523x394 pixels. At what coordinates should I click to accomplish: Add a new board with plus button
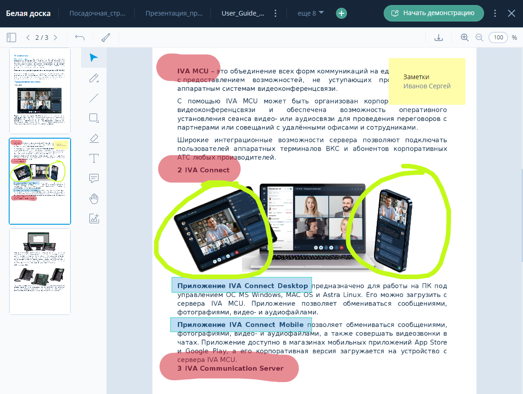[x=341, y=13]
